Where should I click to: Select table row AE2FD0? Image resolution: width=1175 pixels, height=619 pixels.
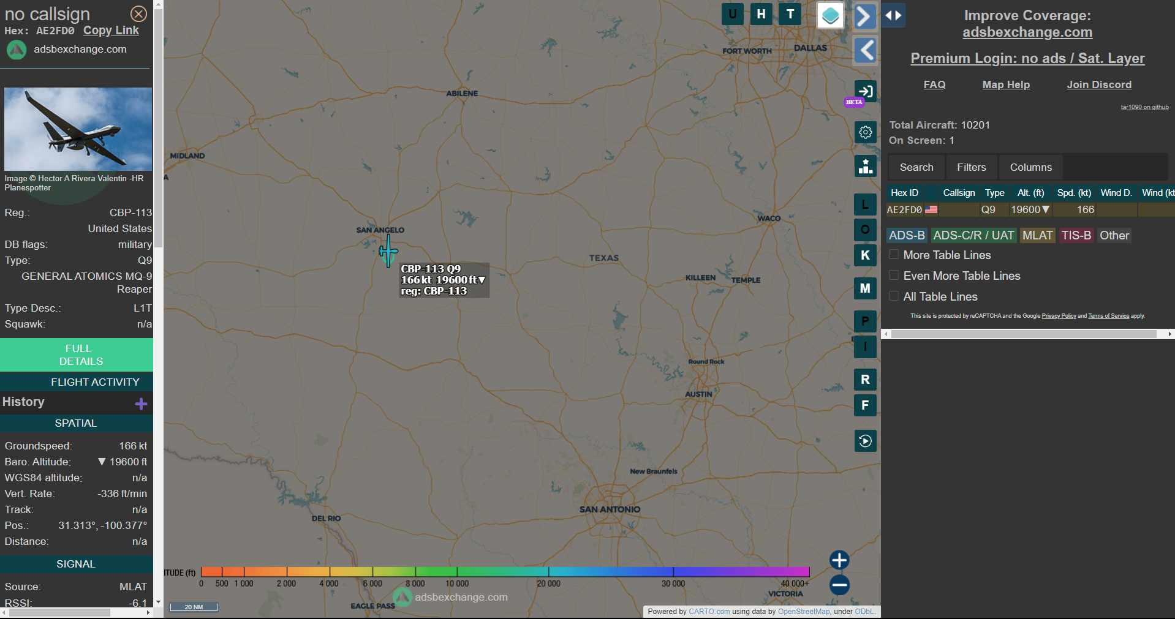[x=1030, y=209]
